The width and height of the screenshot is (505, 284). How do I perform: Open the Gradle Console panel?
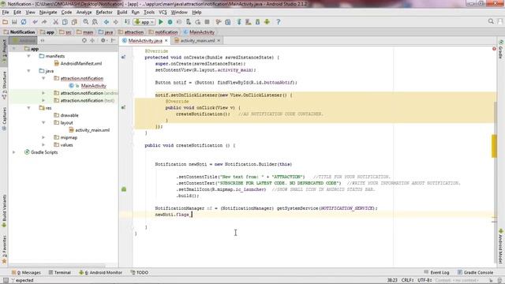475,272
